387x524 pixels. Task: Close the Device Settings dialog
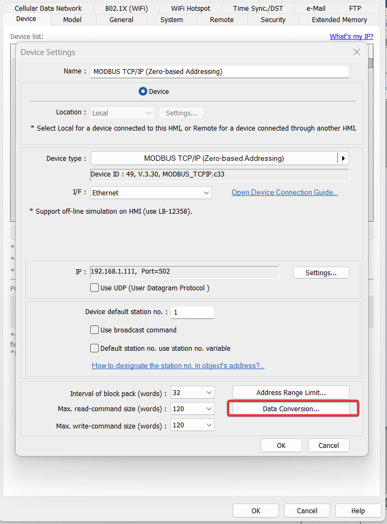point(356,52)
